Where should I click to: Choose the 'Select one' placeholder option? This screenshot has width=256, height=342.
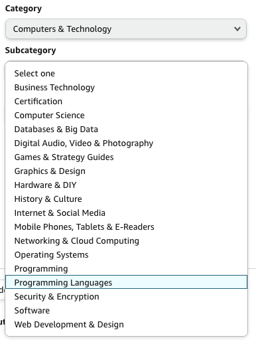(126, 74)
